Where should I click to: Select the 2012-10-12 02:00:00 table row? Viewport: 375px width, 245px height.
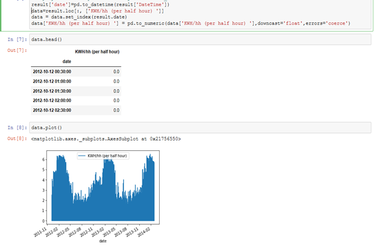pos(76,101)
